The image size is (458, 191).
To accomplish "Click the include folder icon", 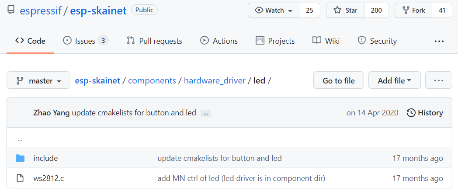I will point(20,158).
